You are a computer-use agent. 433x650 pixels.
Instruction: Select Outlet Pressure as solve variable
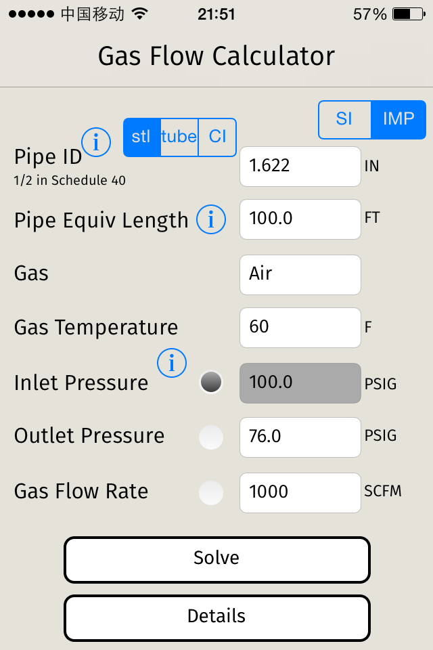pyautogui.click(x=211, y=437)
